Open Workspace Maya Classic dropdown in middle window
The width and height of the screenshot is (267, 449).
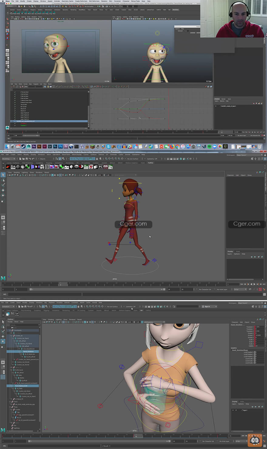(x=250, y=155)
